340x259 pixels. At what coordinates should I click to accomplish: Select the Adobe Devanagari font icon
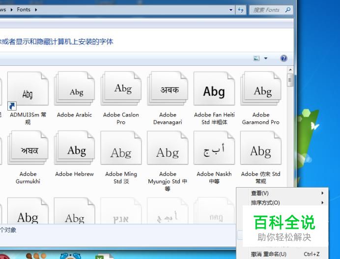tap(168, 89)
